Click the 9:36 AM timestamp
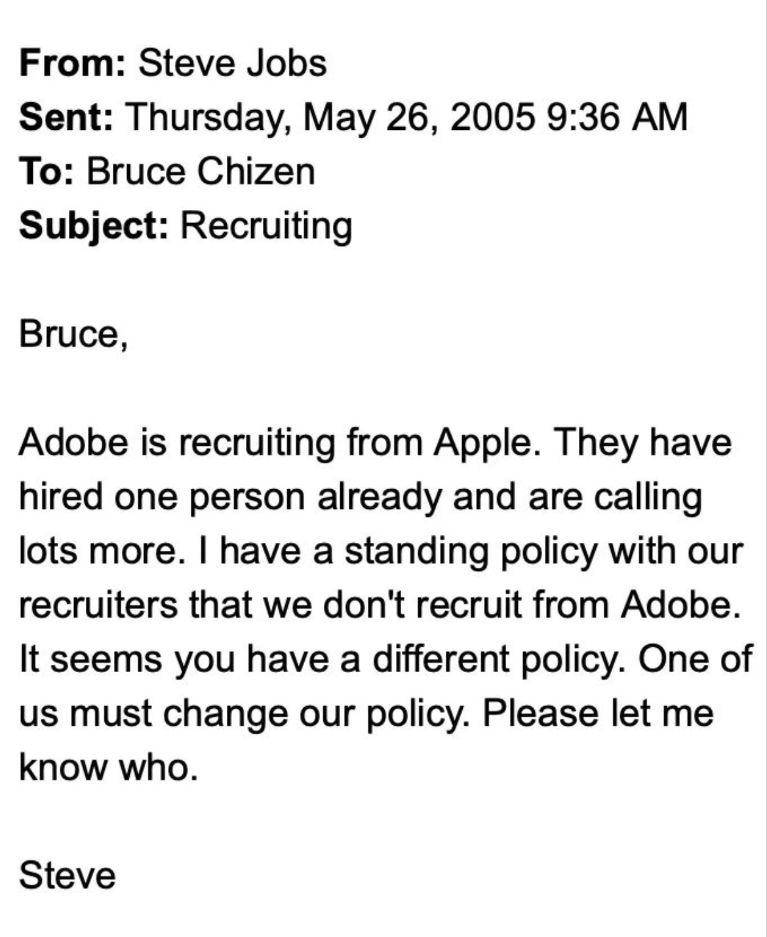 616,117
